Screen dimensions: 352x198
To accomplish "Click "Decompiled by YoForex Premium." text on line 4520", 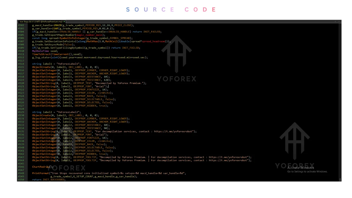I will coord(119,83).
